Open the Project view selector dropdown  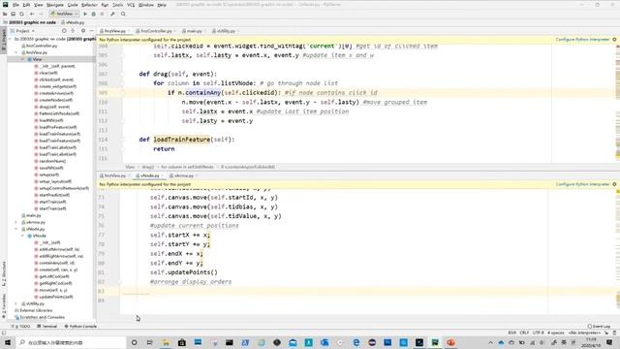(x=22, y=31)
